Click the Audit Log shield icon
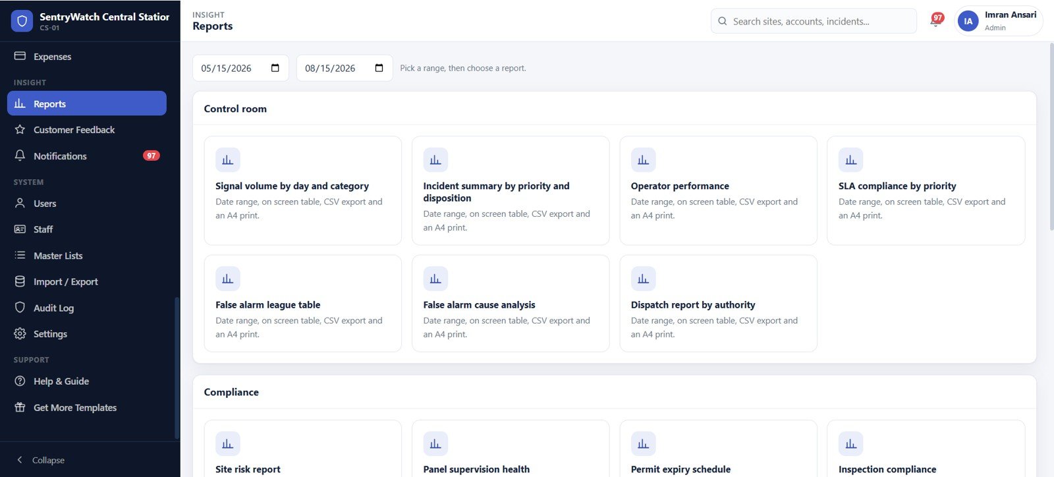This screenshot has height=477, width=1054. (20, 308)
